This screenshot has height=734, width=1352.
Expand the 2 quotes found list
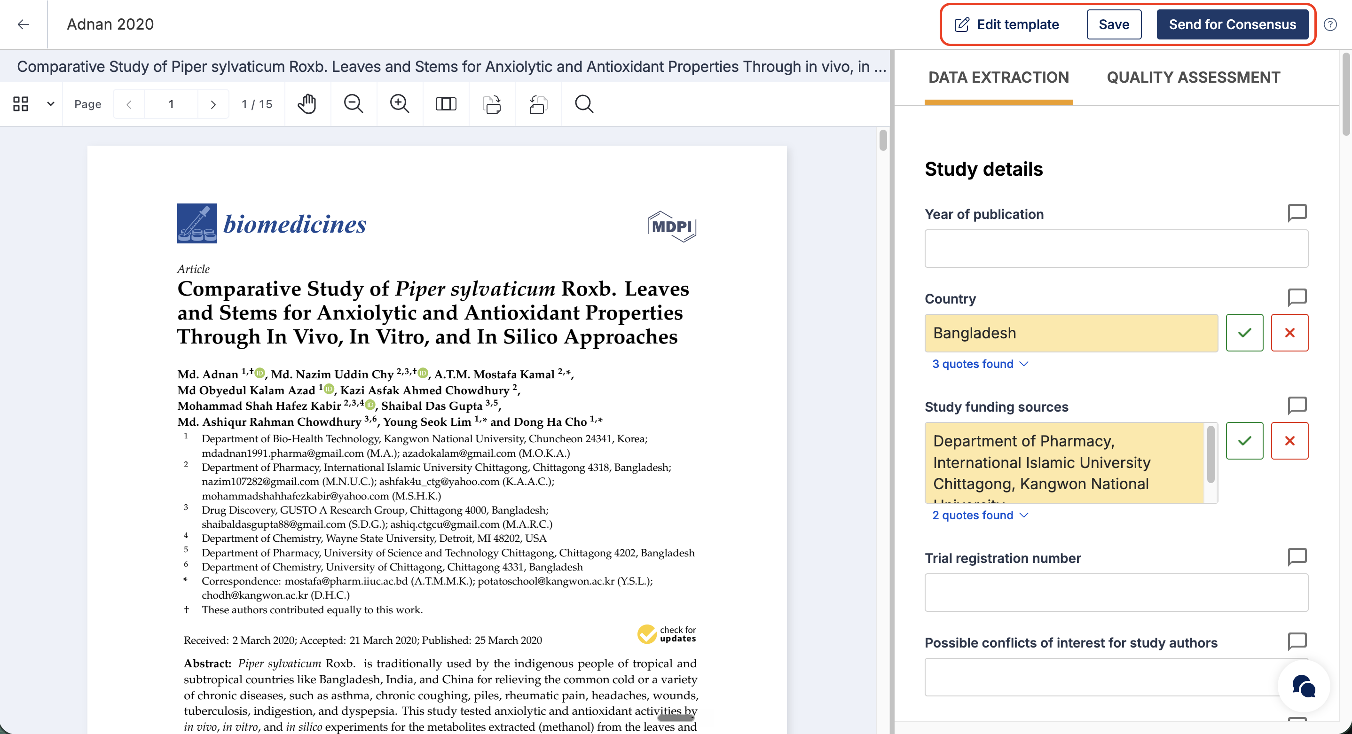pyautogui.click(x=980, y=515)
